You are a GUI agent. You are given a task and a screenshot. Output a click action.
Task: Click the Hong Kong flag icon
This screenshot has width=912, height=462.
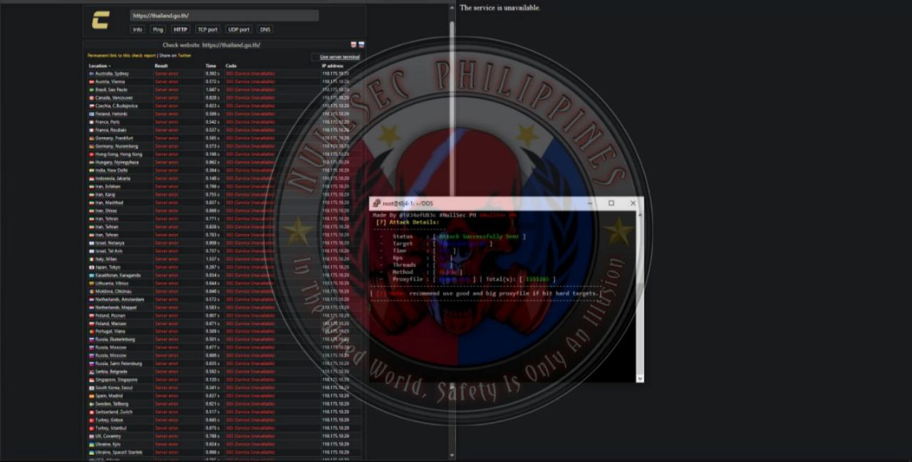[x=91, y=154]
